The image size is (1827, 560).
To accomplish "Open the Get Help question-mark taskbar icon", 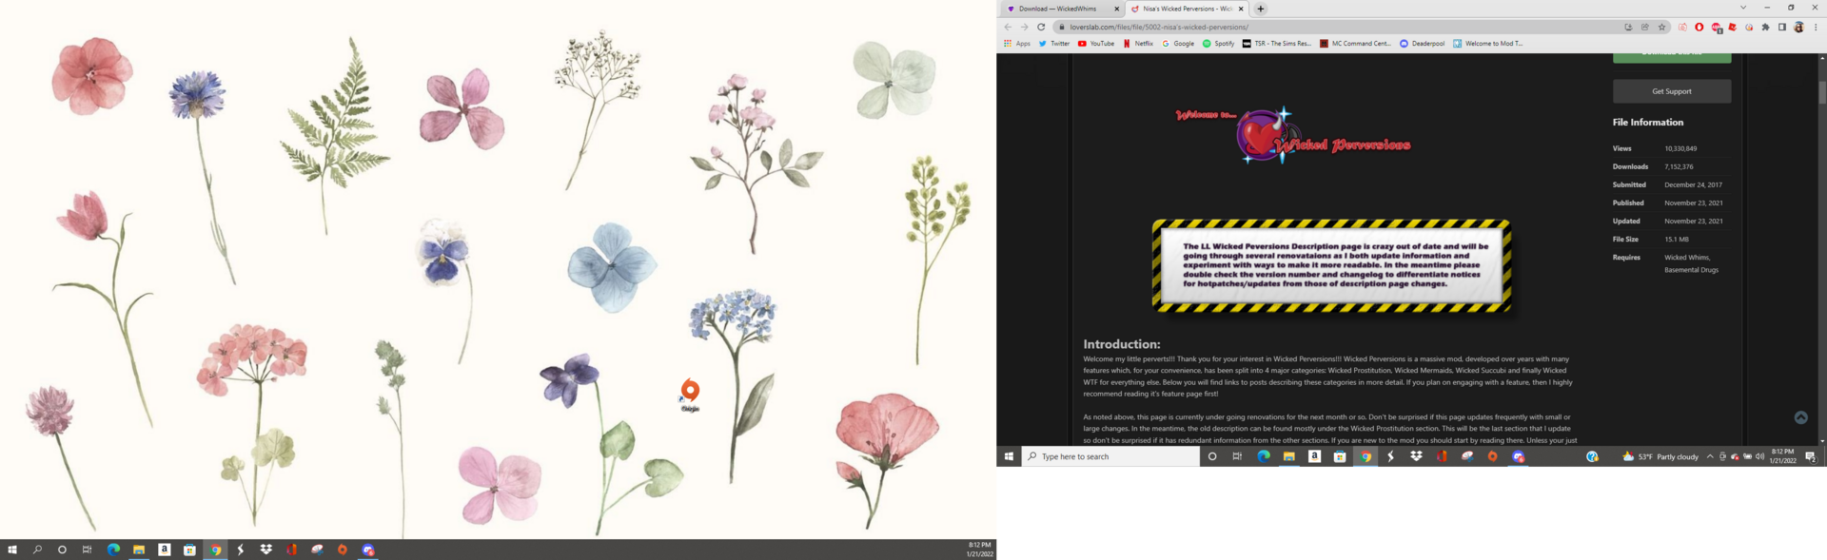I will [1592, 456].
